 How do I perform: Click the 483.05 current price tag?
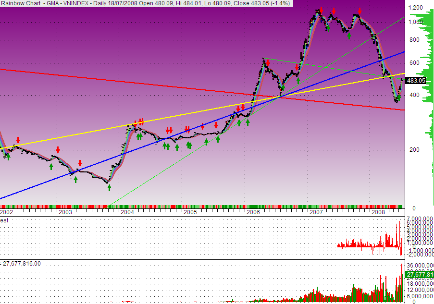(416, 81)
